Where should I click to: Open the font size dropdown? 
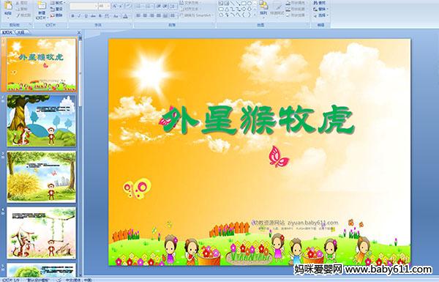click(x=104, y=6)
